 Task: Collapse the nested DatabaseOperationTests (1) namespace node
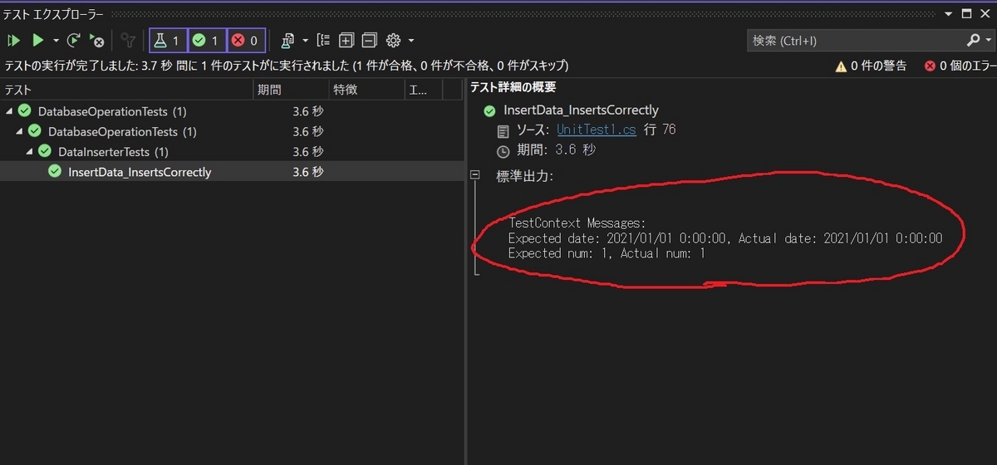click(18, 131)
